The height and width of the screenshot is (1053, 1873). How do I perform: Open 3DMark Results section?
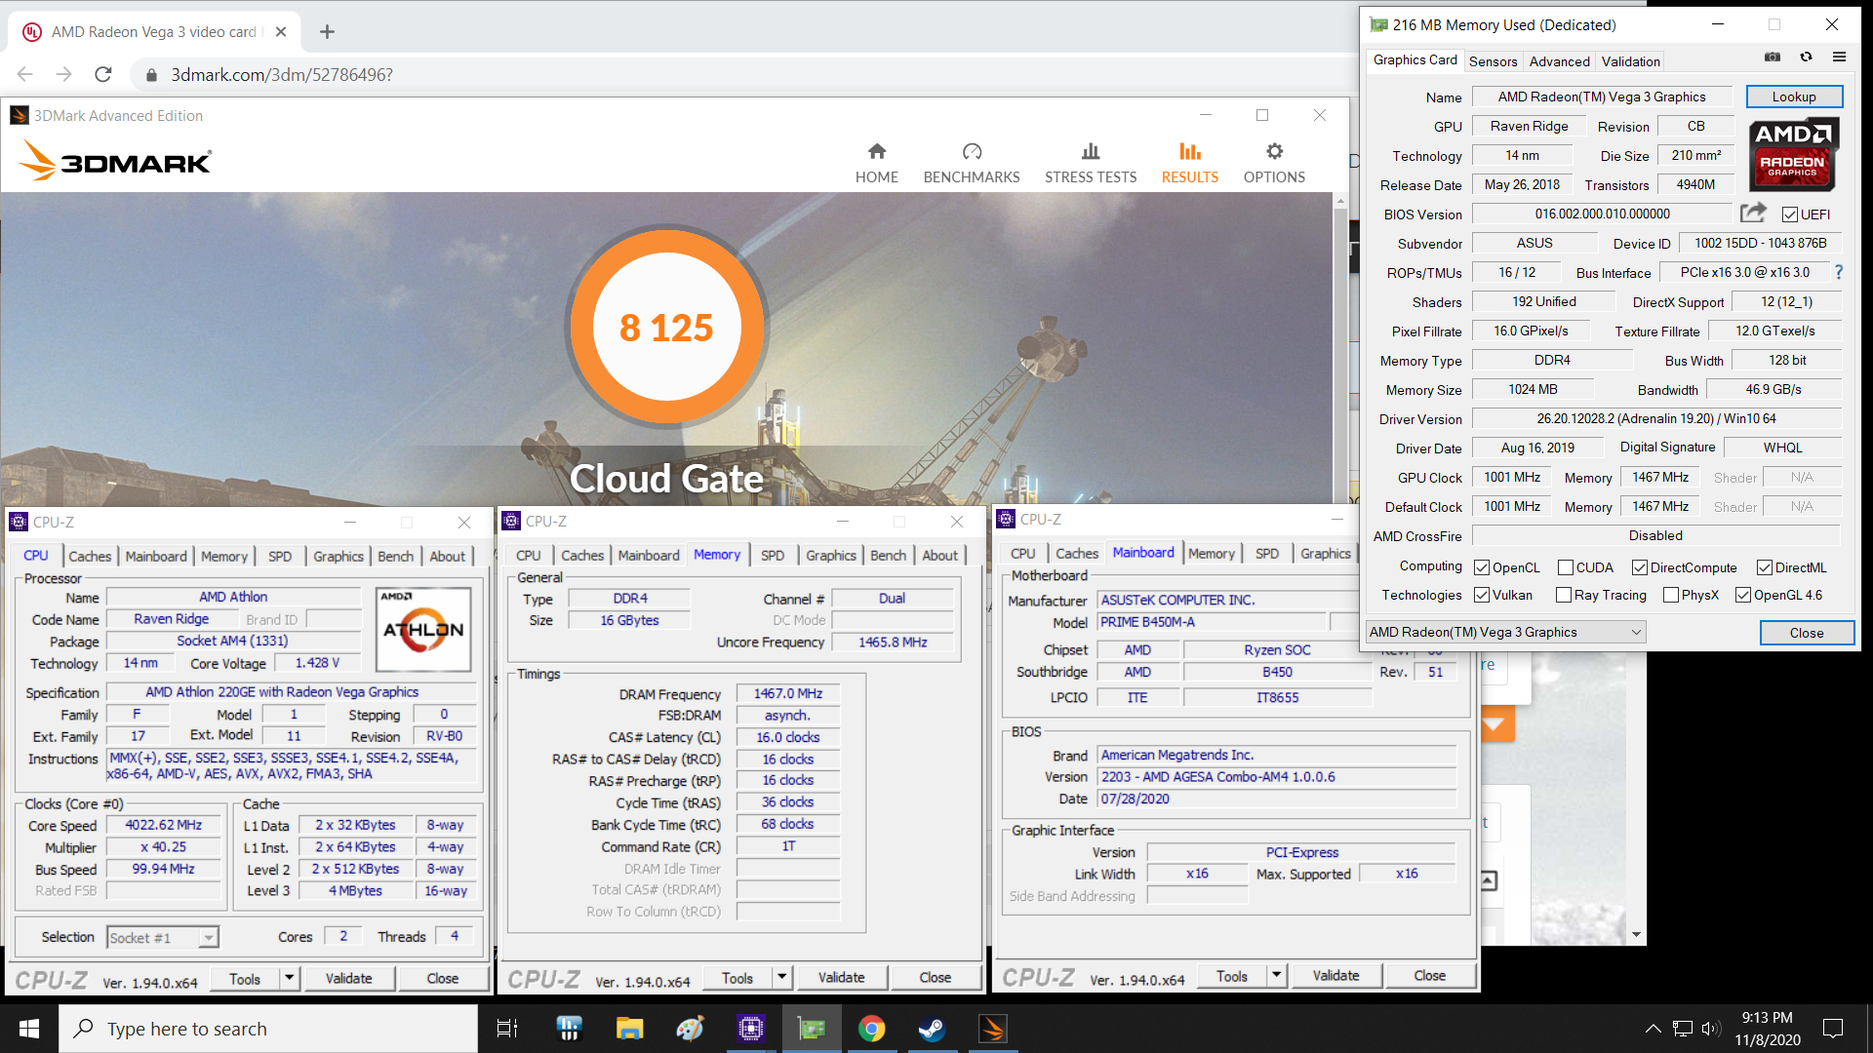tap(1189, 163)
